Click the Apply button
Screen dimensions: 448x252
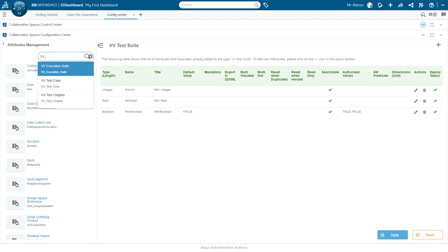[392, 235]
